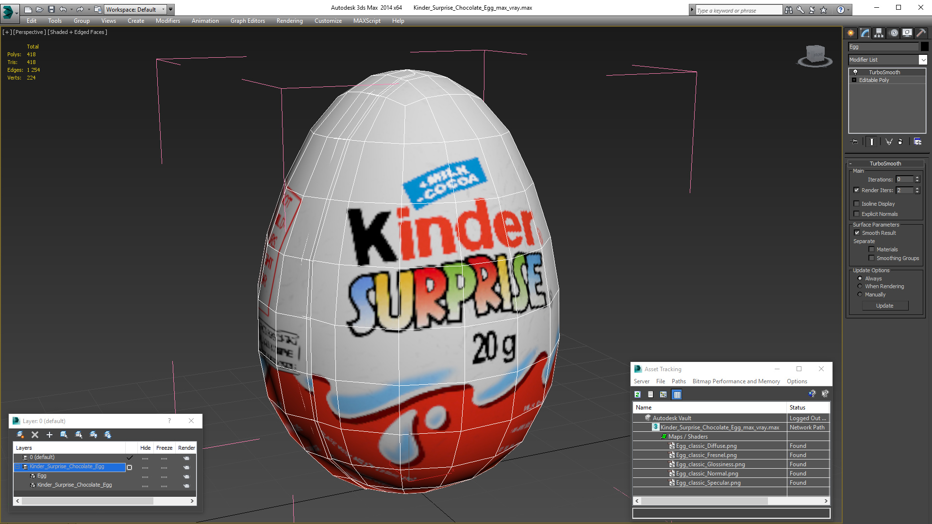Open the Display panel tab
The width and height of the screenshot is (932, 524).
(x=907, y=33)
